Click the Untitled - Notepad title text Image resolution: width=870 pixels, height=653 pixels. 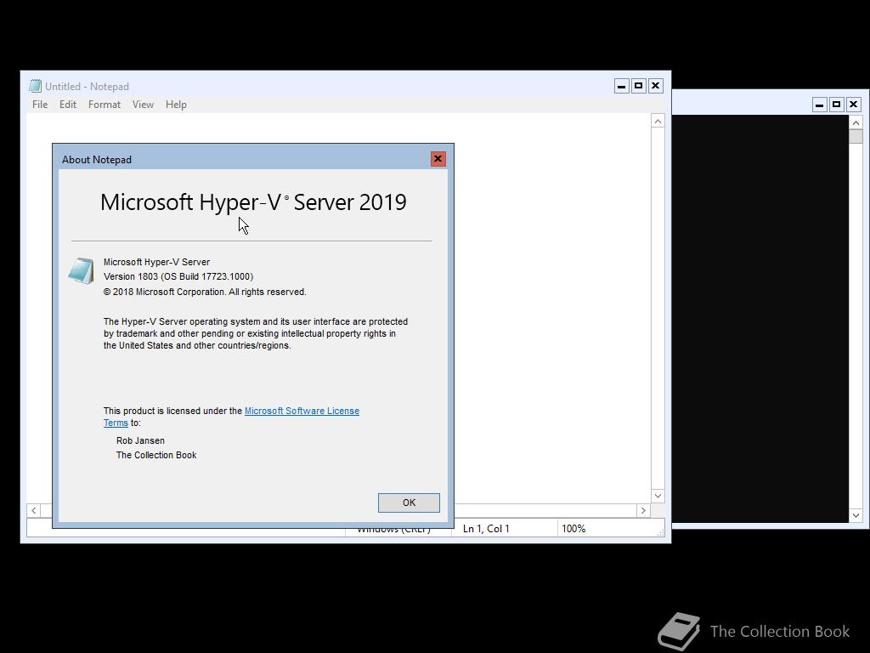pos(88,87)
